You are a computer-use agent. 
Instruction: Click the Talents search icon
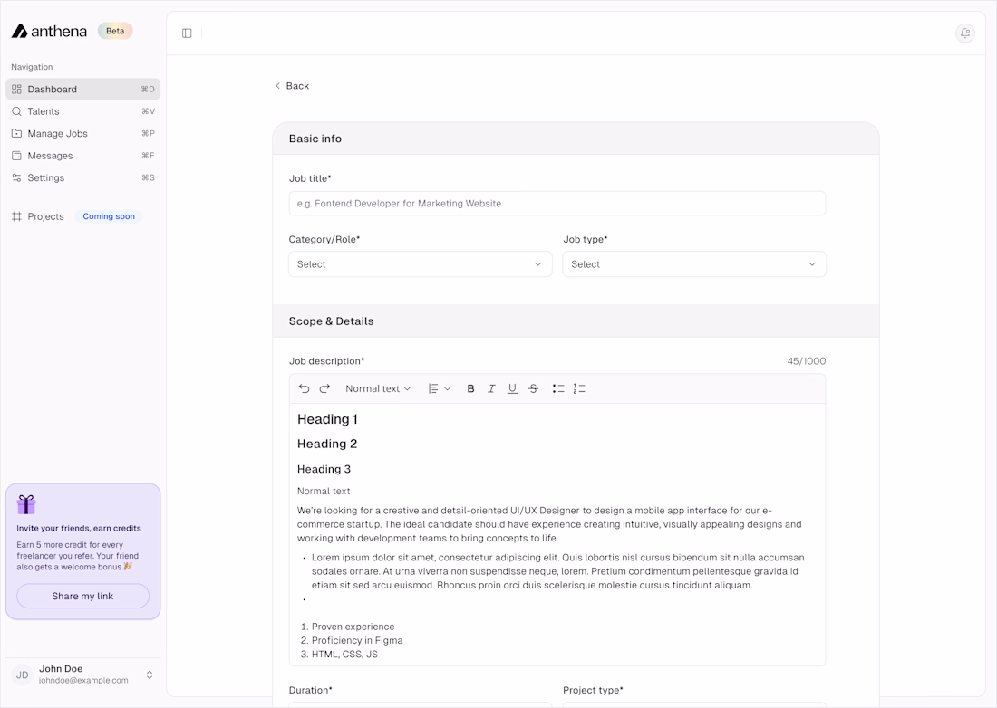tap(16, 111)
